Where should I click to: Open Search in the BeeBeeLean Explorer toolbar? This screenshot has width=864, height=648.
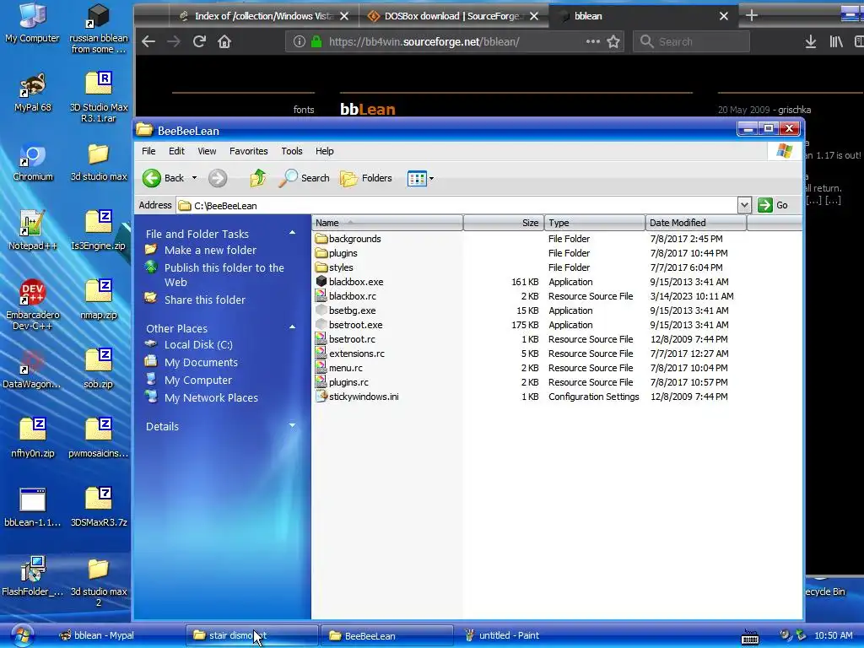[304, 178]
